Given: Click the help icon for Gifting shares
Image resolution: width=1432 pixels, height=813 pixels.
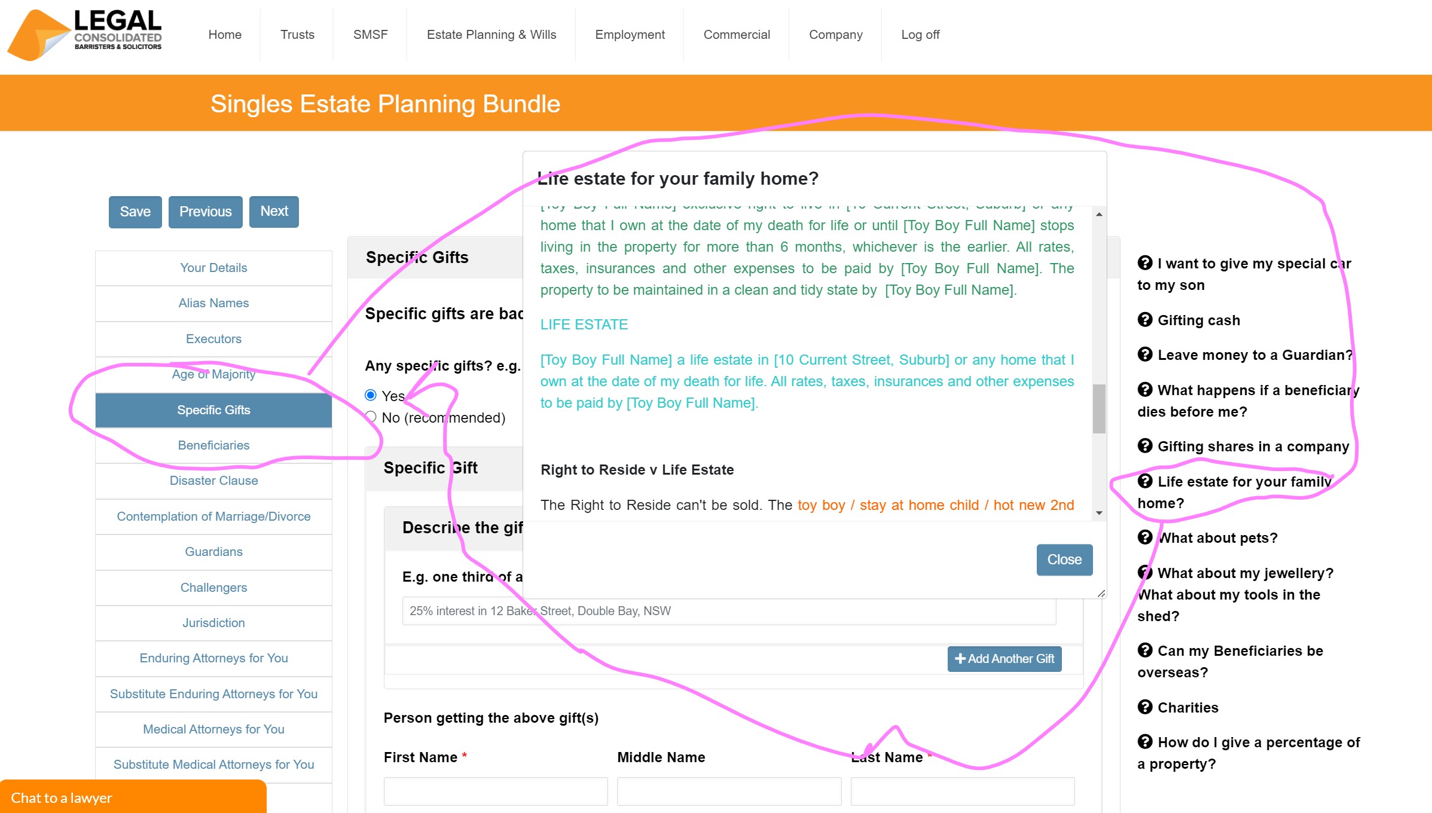Looking at the screenshot, I should pos(1144,445).
